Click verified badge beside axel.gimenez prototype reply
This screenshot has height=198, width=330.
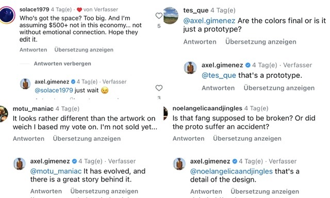point(248,65)
